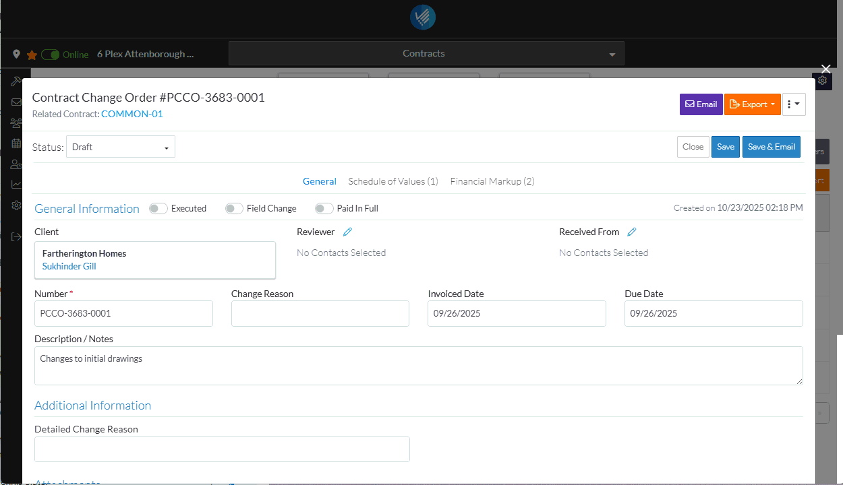Click the Close button

click(693, 147)
